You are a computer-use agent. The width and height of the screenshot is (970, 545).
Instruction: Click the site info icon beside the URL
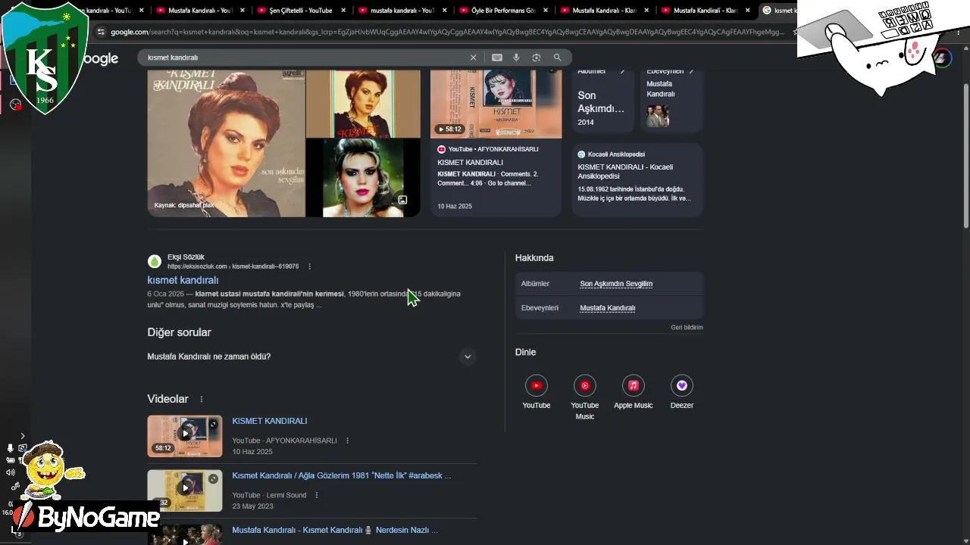click(101, 32)
